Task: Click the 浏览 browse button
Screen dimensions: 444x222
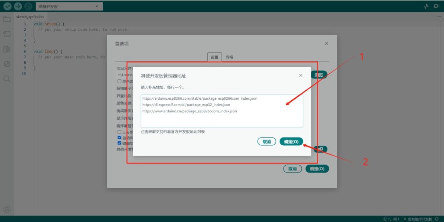Action: pyautogui.click(x=319, y=75)
